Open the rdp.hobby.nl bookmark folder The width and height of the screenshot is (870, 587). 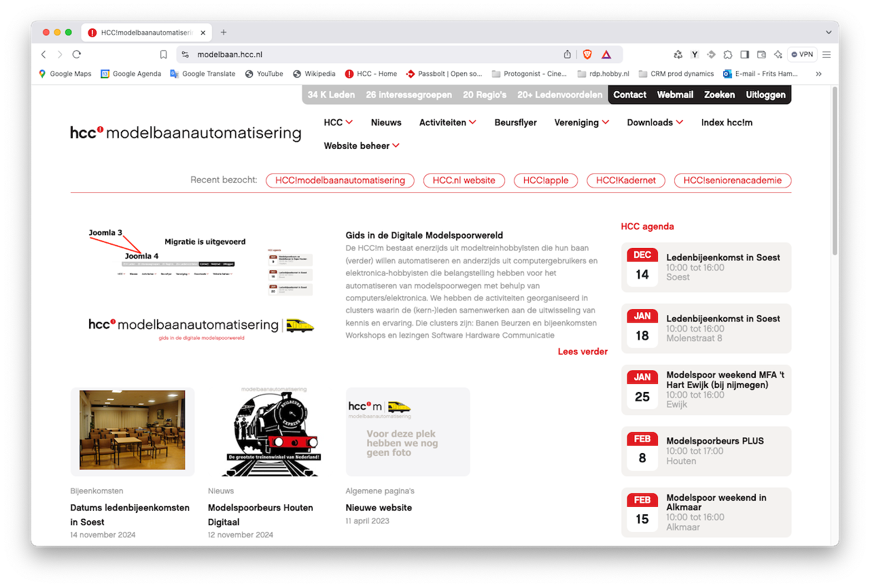tap(603, 73)
